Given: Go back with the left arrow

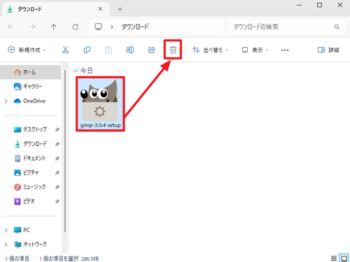Looking at the screenshot, I should [10, 27].
